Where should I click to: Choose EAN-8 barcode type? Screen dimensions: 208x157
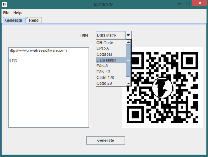111,66
